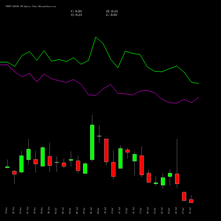Select the green candlestick for 22 Jul
This screenshot has height=221, width=221.
click(163, 181)
